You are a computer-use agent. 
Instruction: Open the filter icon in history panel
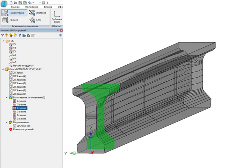coord(3,35)
